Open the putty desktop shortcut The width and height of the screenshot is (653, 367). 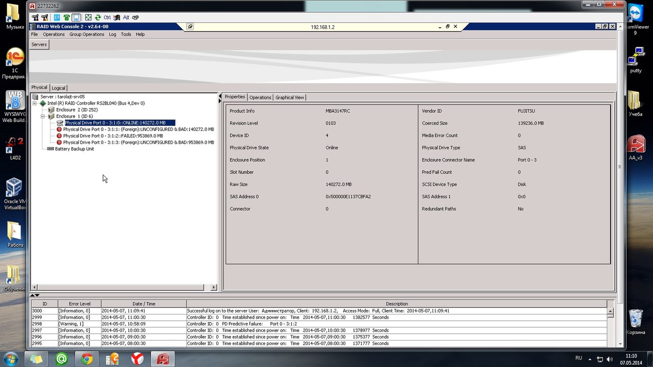pos(636,60)
